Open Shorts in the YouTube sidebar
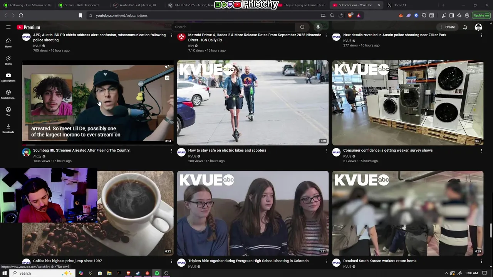 pos(8,60)
